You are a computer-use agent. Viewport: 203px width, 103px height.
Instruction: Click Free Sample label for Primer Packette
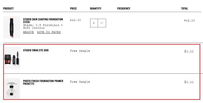pyautogui.click(x=80, y=82)
